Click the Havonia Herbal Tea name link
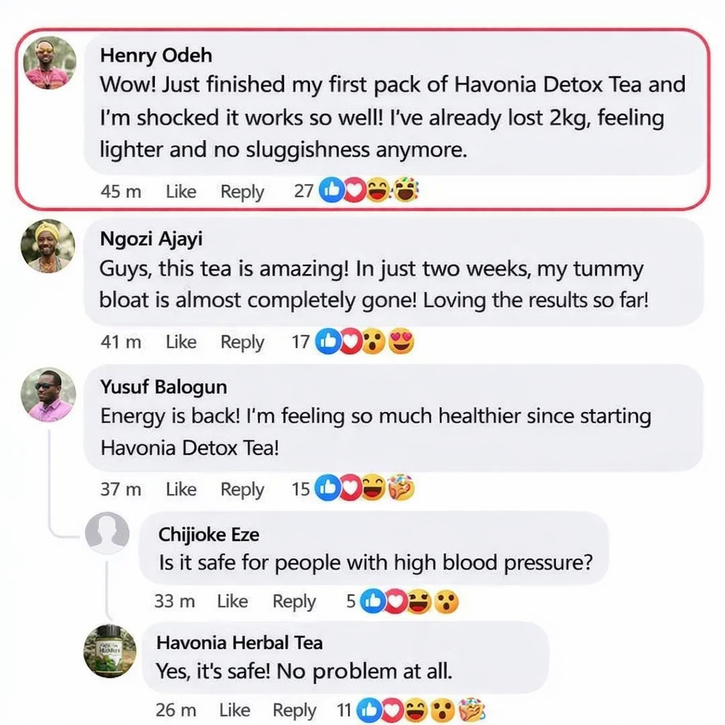 (239, 643)
